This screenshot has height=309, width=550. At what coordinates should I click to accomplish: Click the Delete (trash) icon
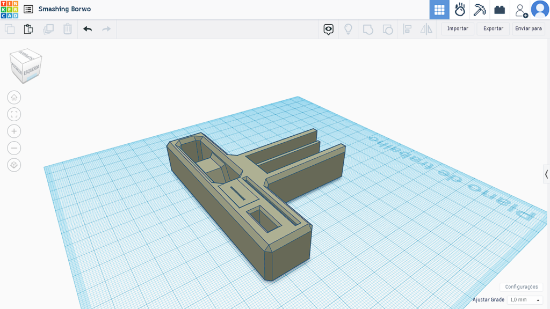(67, 29)
